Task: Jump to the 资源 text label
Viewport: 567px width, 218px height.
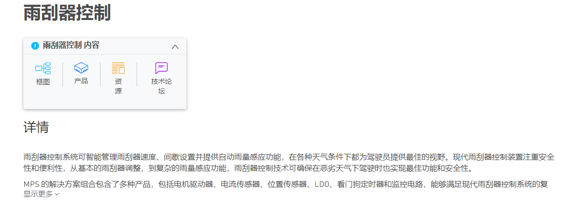Action: pyautogui.click(x=118, y=87)
